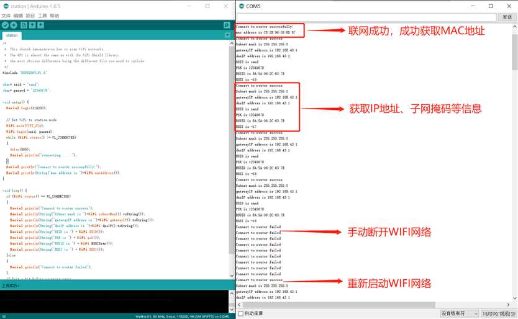518x319 pixels.
Task: Click the void setup() line in editor
Action: click(x=16, y=102)
